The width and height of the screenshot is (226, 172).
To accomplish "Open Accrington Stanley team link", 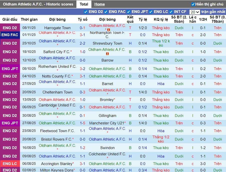I will [56, 164].
